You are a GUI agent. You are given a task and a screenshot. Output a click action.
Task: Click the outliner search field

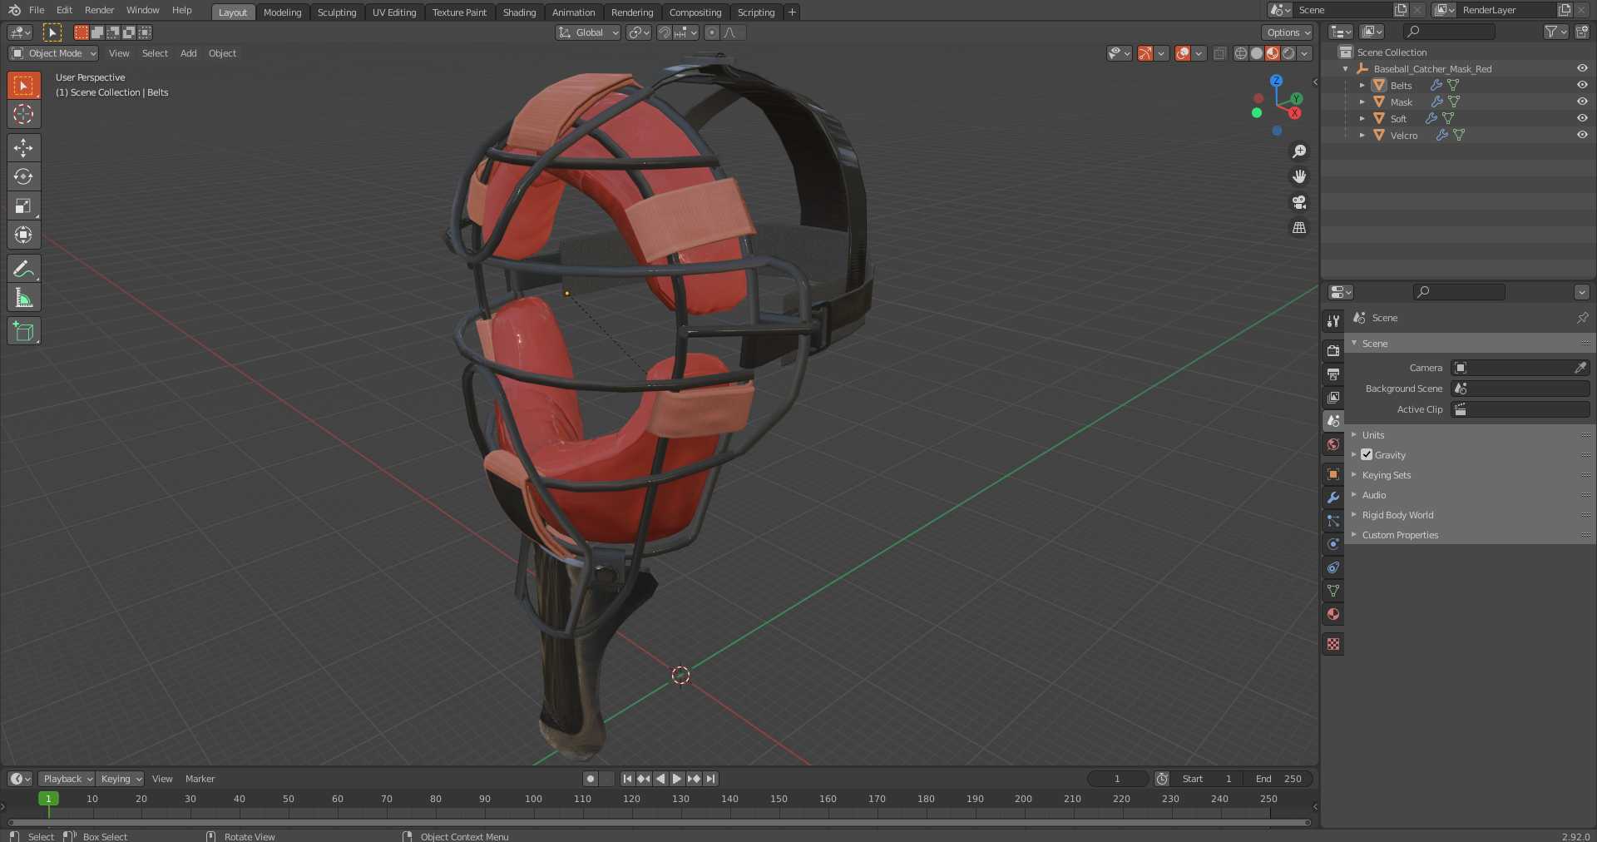(x=1449, y=32)
